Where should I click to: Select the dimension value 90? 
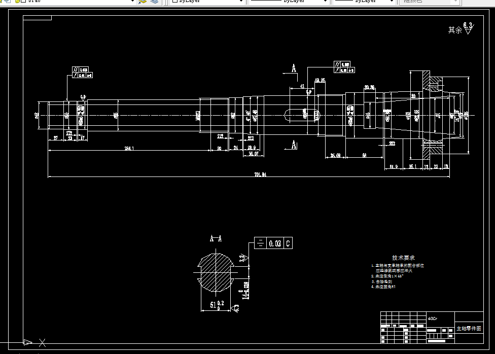click(x=220, y=148)
